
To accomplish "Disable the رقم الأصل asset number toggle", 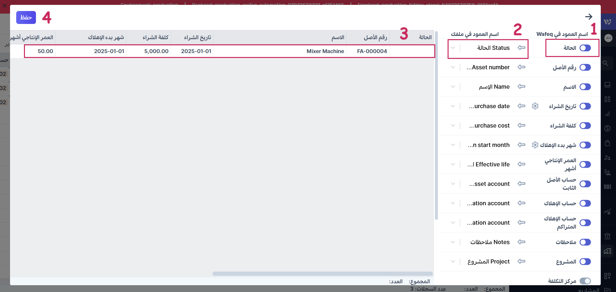I will [x=585, y=67].
